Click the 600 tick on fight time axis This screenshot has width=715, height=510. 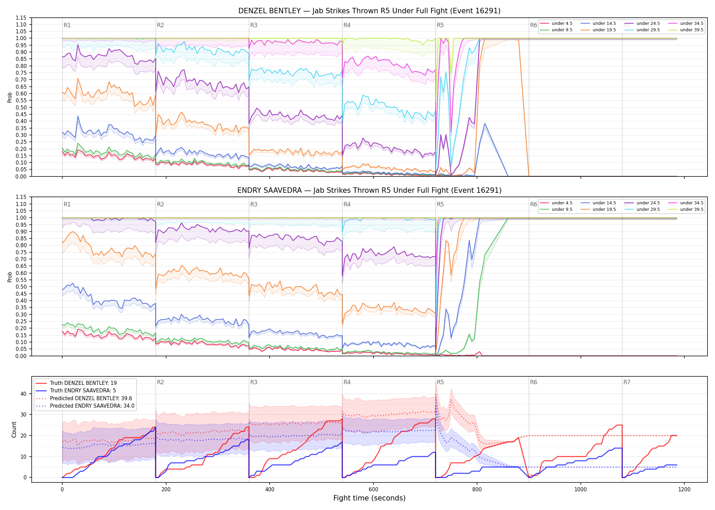click(x=374, y=489)
